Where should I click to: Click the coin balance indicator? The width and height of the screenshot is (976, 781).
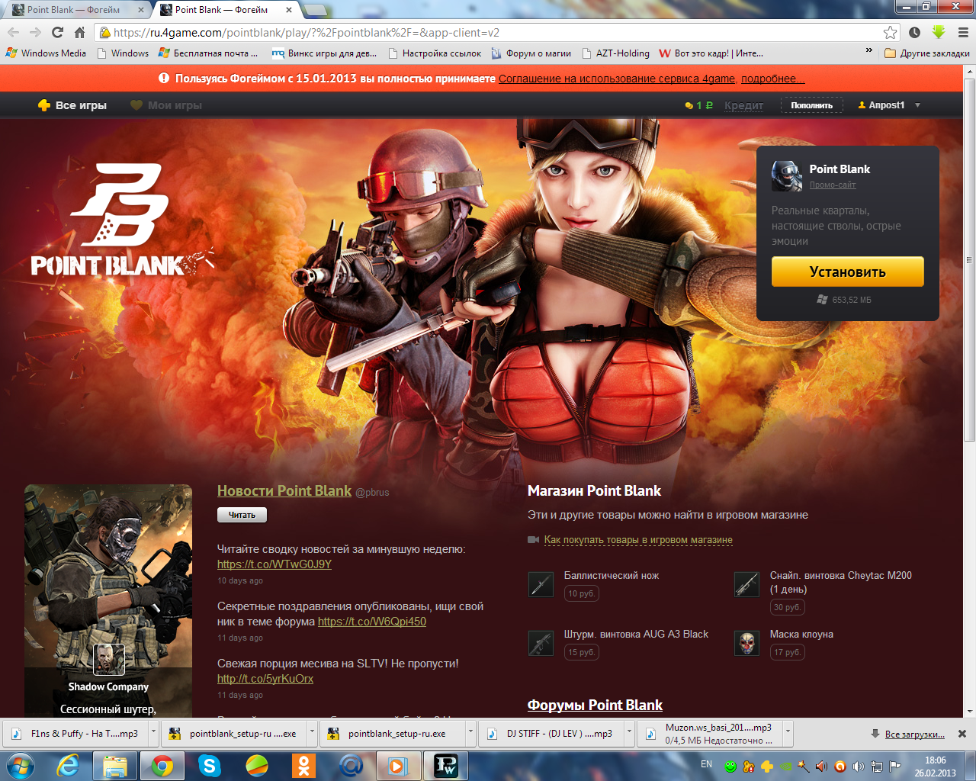click(x=698, y=105)
